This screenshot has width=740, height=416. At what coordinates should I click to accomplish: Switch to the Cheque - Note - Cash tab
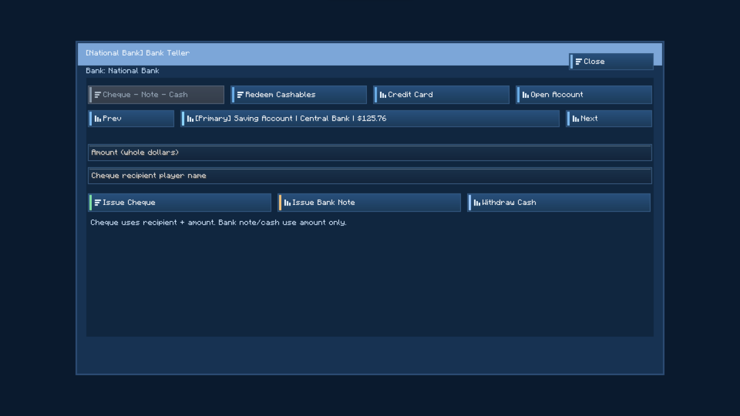156,95
